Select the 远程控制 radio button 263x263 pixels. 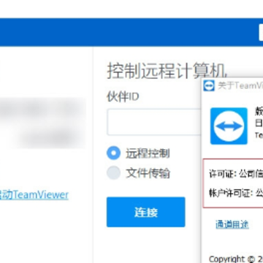[113, 153]
